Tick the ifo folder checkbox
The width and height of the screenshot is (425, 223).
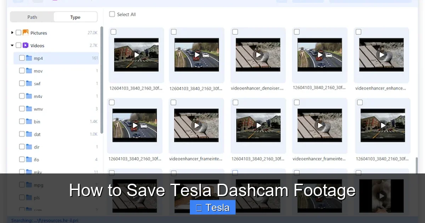[22, 159]
